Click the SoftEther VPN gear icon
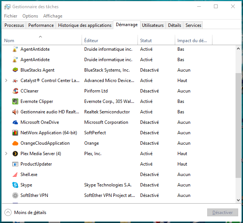 pyautogui.click(x=15, y=195)
